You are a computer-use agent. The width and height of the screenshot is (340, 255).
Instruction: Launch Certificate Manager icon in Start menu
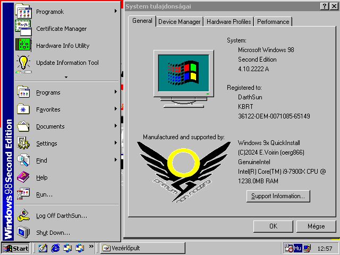coord(23,28)
